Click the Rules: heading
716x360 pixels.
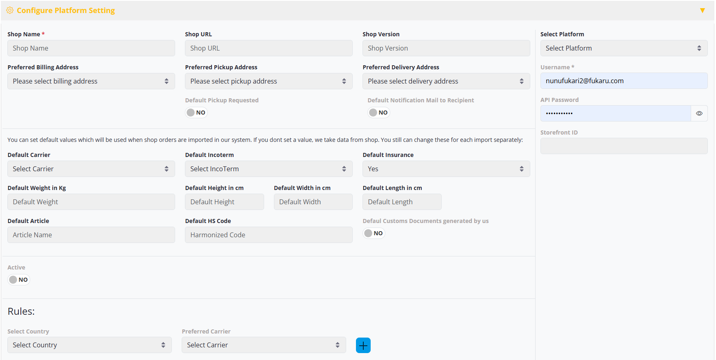click(x=21, y=311)
